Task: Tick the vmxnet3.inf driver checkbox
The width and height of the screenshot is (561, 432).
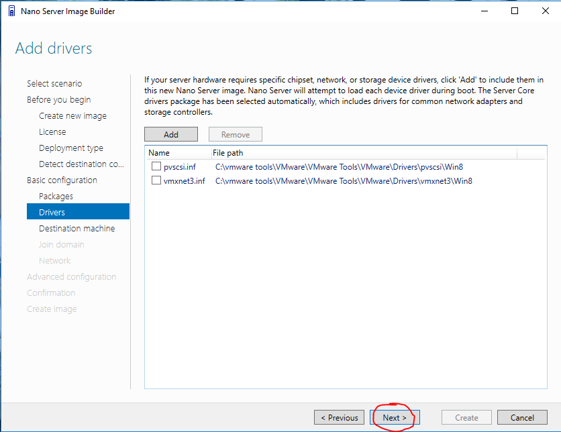Action: coord(156,180)
